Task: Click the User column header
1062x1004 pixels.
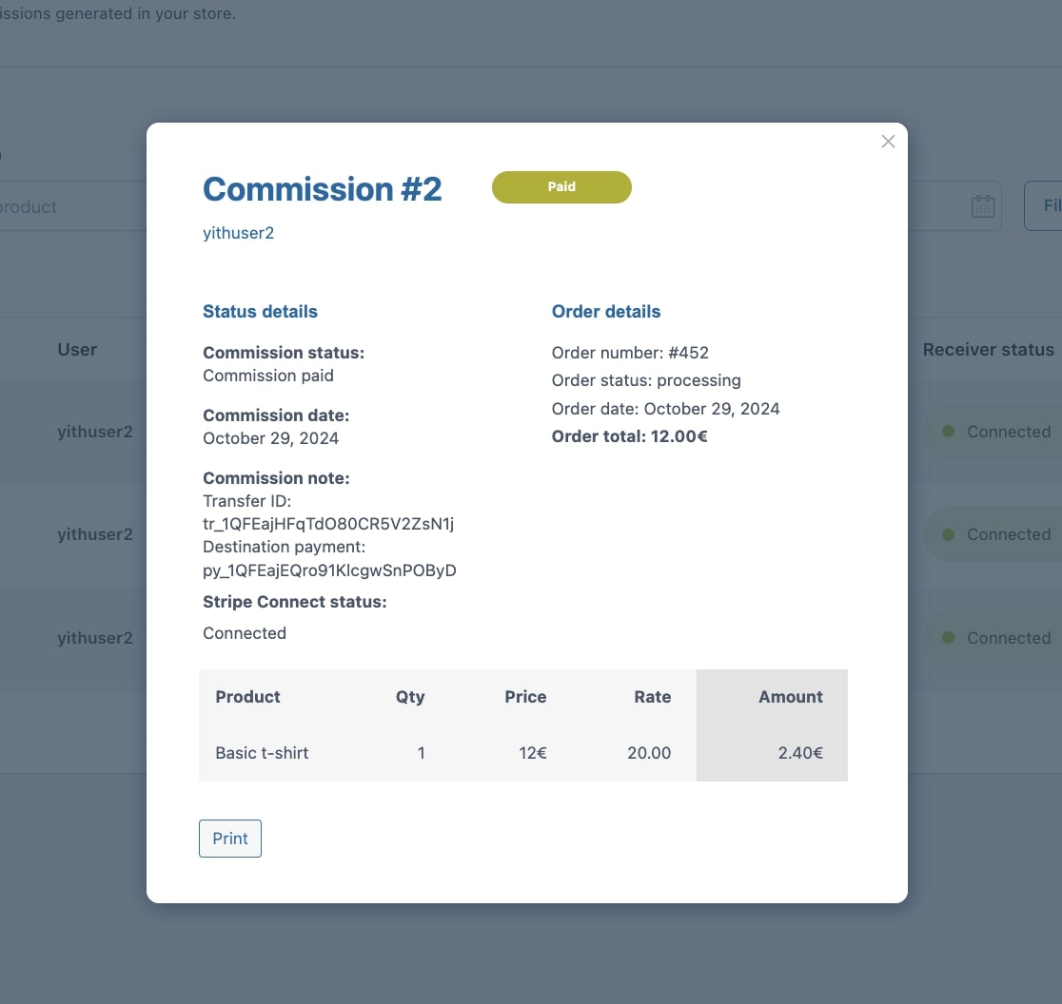Action: pos(77,350)
